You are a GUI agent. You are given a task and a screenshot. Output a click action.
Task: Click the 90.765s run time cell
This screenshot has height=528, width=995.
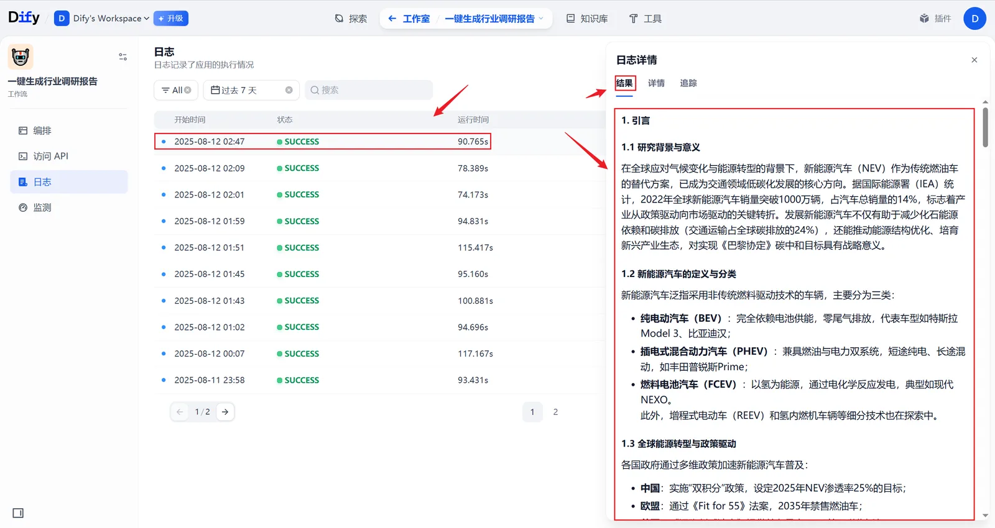click(473, 142)
